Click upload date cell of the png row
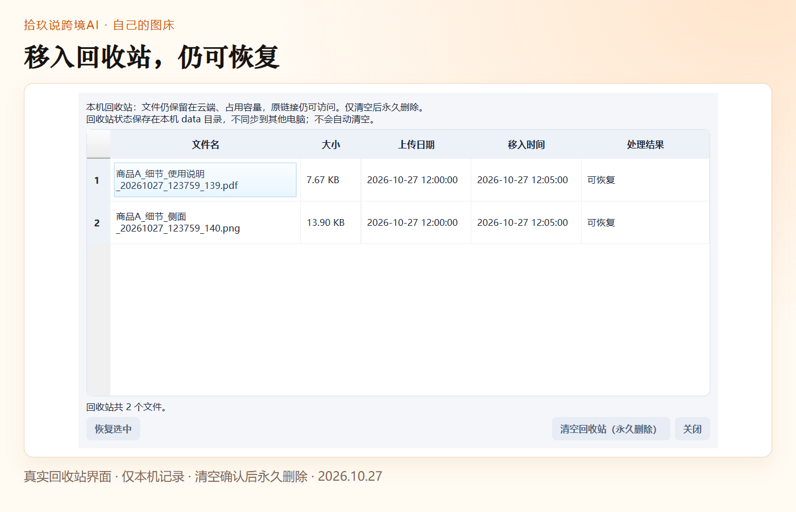796x512 pixels. coord(416,222)
